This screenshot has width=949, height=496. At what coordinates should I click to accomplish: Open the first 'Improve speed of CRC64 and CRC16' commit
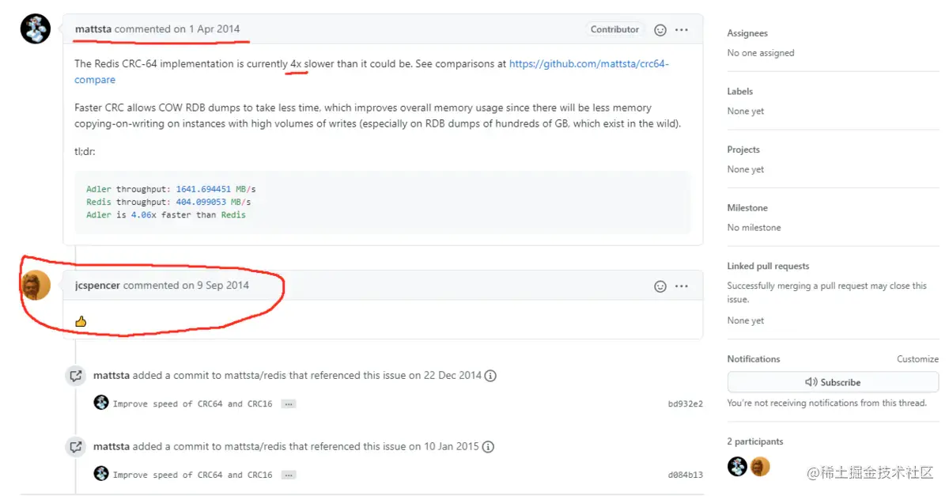192,404
